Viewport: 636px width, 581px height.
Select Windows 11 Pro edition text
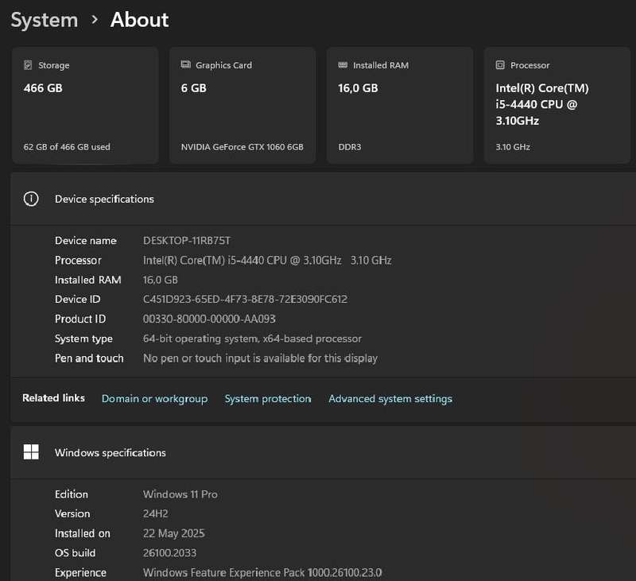180,494
